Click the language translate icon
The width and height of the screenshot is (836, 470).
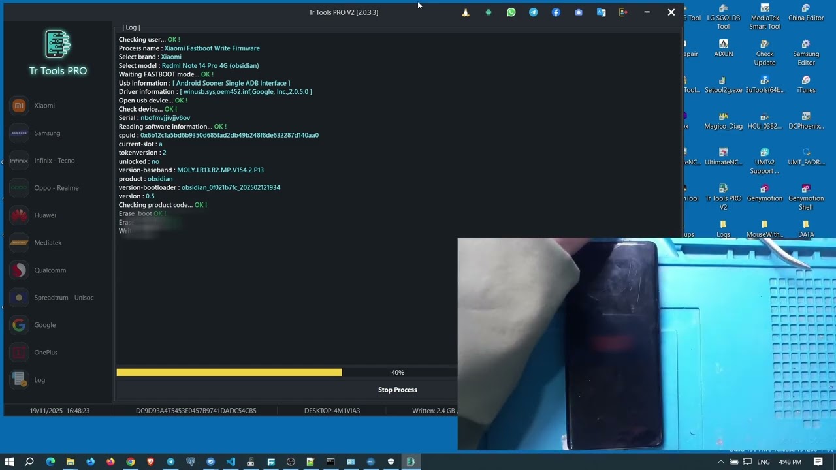[601, 12]
